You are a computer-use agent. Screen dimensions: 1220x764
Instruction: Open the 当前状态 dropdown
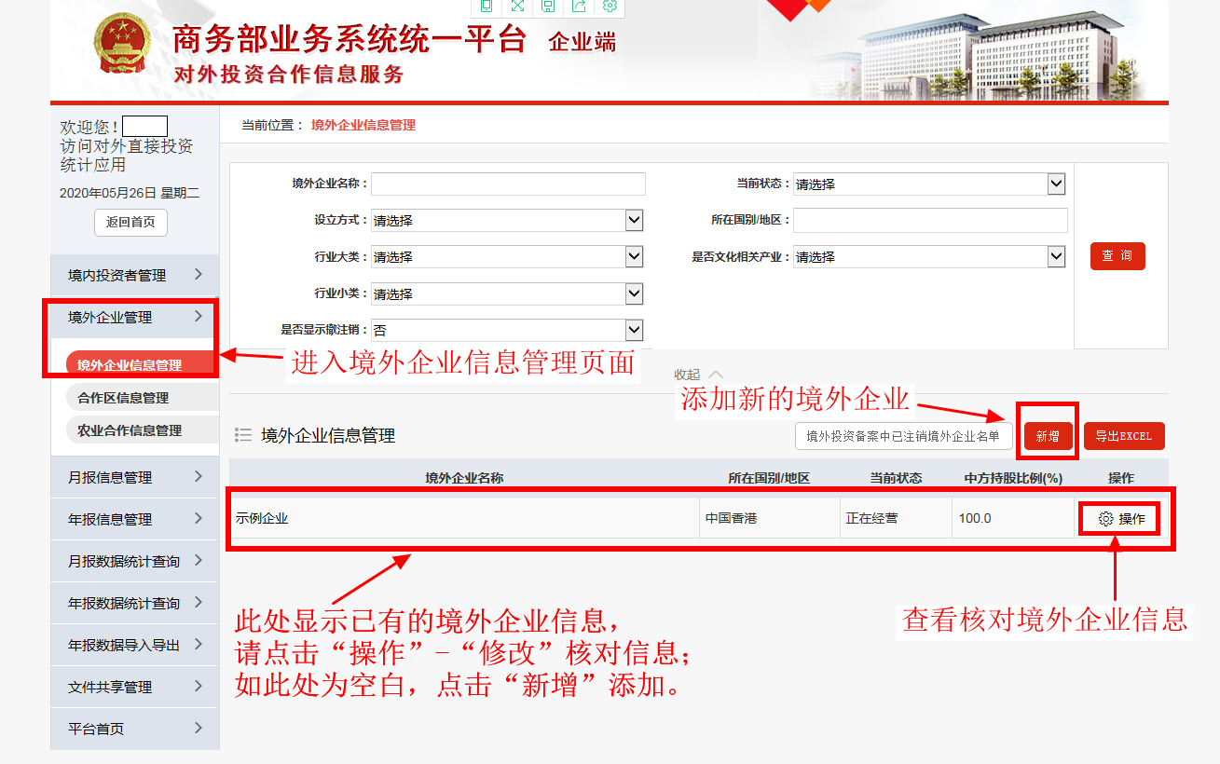coord(928,184)
